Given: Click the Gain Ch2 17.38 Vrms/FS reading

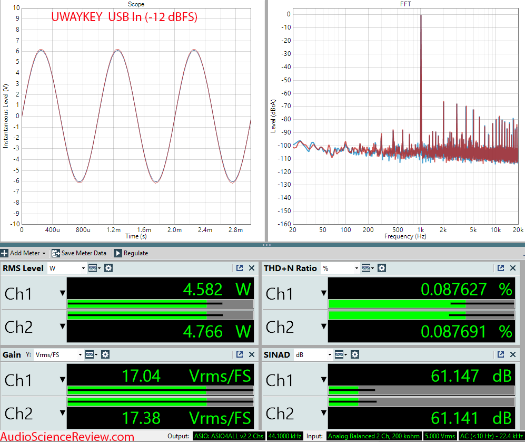Looking at the screenshot, I should pos(186,418).
